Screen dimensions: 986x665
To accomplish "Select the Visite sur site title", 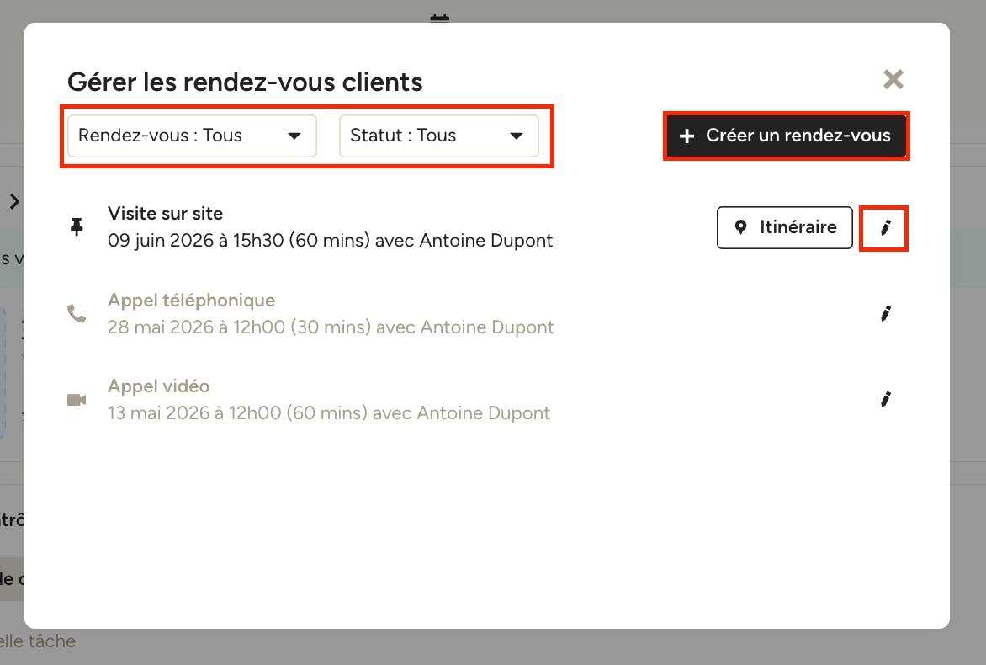I will [x=166, y=213].
